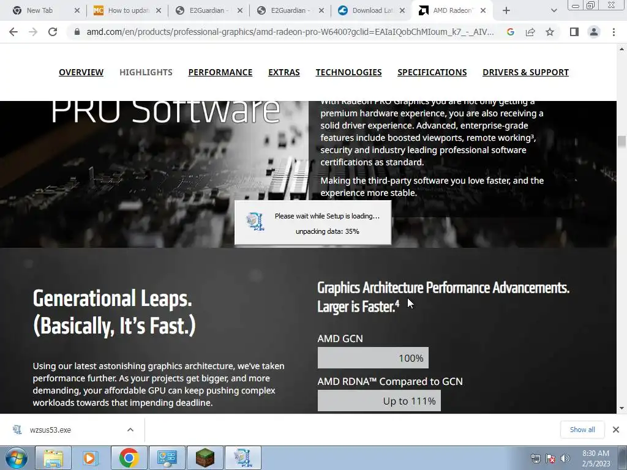The width and height of the screenshot is (627, 470).
Task: Jump to the OVERVIEW section
Action: (81, 72)
